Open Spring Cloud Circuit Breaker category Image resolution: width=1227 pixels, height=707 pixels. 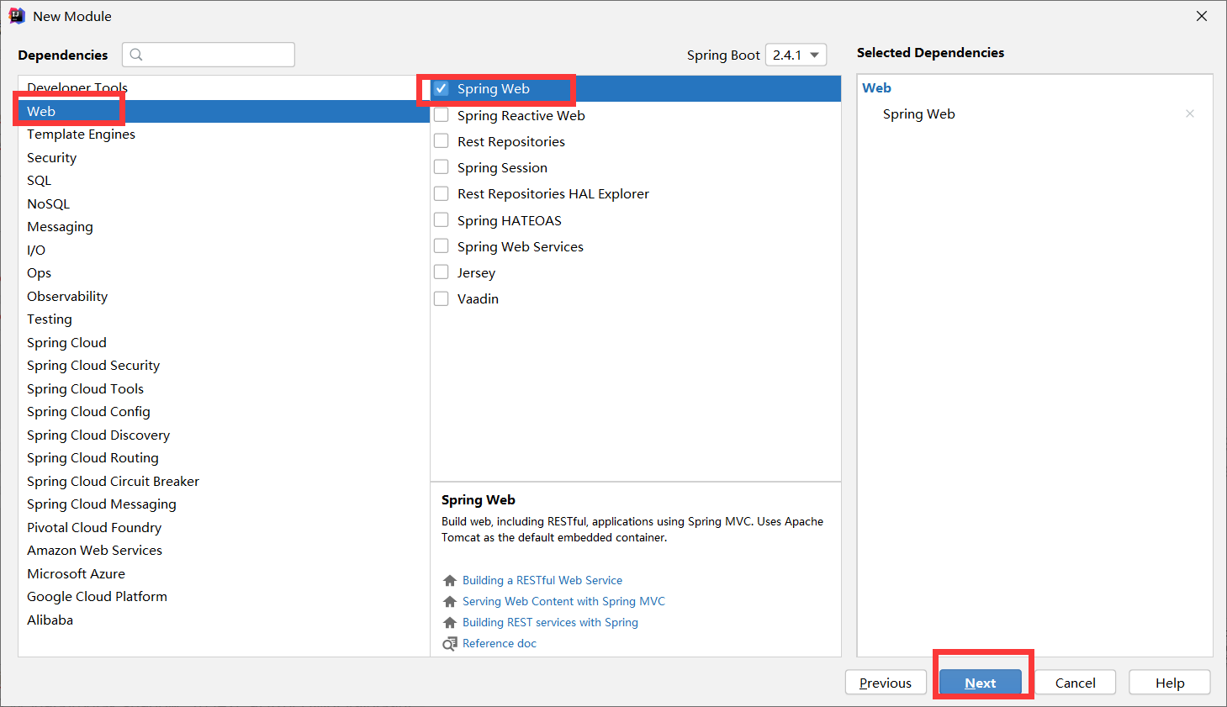click(224, 481)
